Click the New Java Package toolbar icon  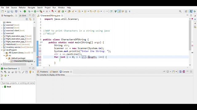point(59,11)
